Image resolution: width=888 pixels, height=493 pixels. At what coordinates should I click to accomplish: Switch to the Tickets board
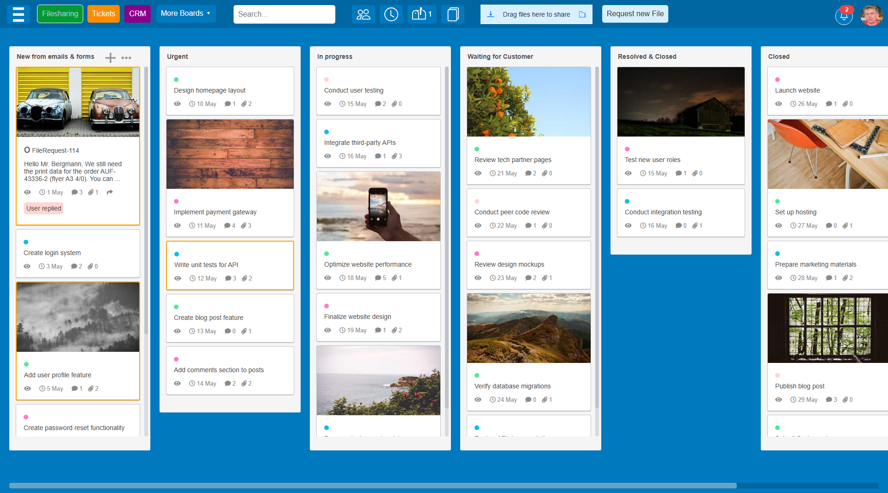coord(103,13)
